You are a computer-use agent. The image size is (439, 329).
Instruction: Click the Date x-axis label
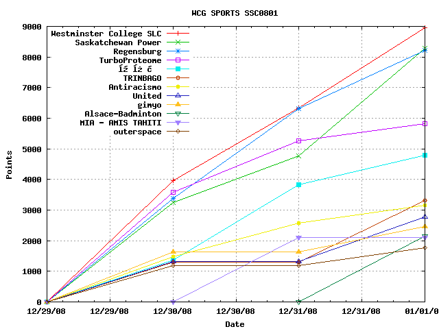tap(235, 324)
